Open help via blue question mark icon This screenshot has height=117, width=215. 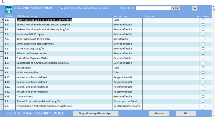click(x=195, y=8)
